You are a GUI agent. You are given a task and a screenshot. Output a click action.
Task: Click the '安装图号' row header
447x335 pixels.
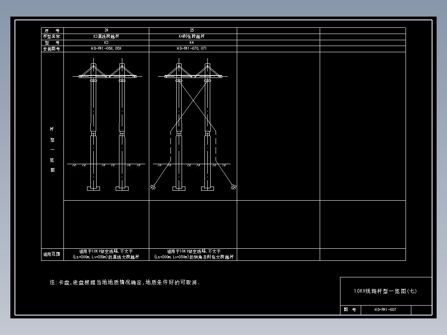tap(52, 49)
